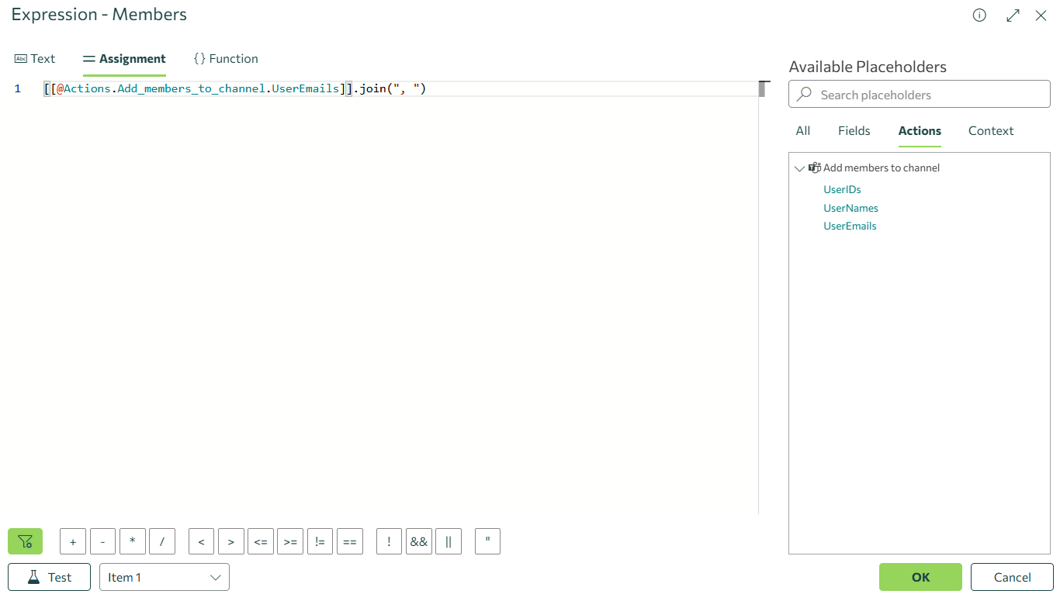Expand the dialog to full screen
Image resolution: width=1060 pixels, height=601 pixels.
point(1013,16)
